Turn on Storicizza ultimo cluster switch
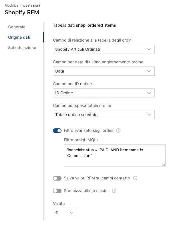The image size is (193, 229). click(x=57, y=191)
